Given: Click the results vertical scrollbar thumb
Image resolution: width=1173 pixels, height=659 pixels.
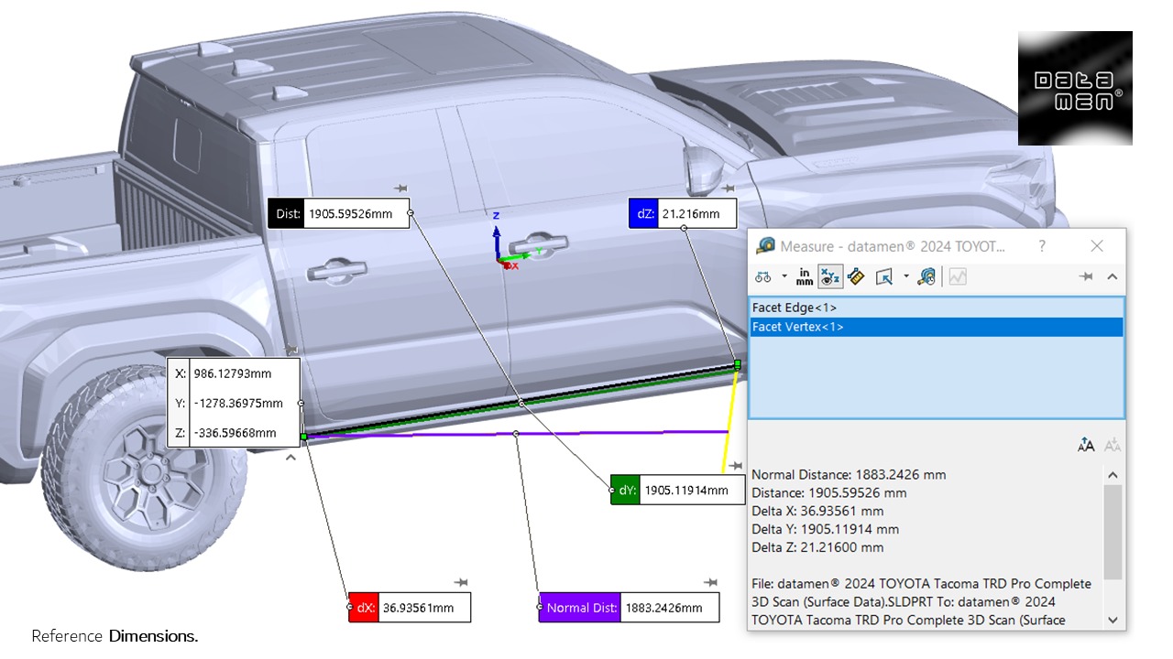Looking at the screenshot, I should pyautogui.click(x=1113, y=532).
